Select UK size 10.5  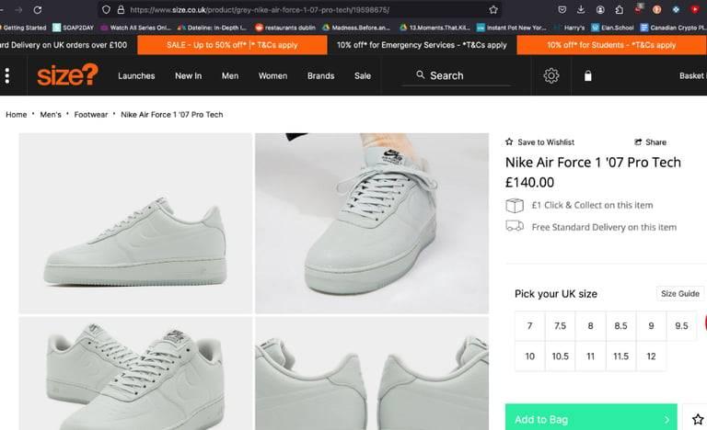point(560,356)
